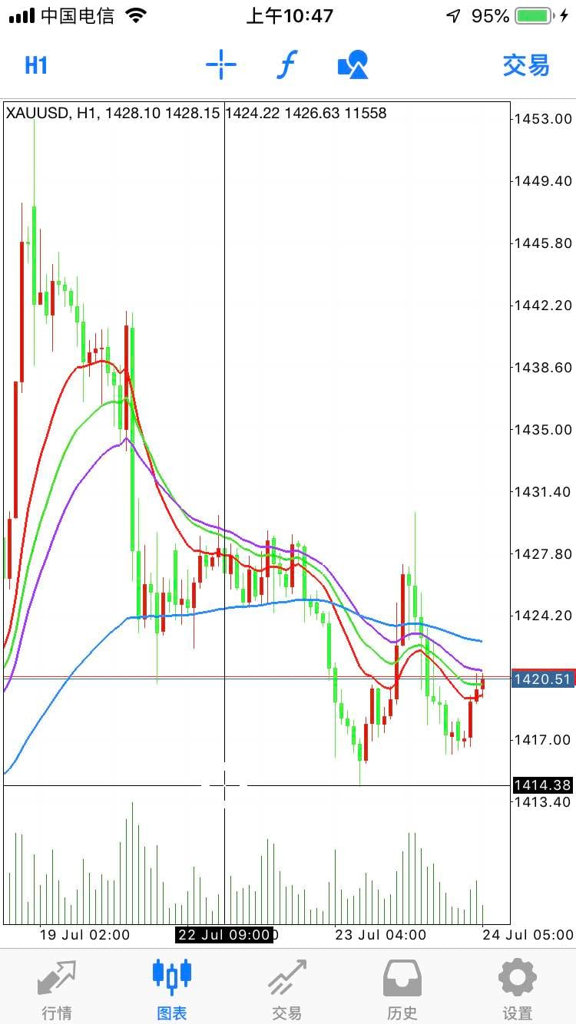Select the 图表 chart tab

pyautogui.click(x=172, y=989)
